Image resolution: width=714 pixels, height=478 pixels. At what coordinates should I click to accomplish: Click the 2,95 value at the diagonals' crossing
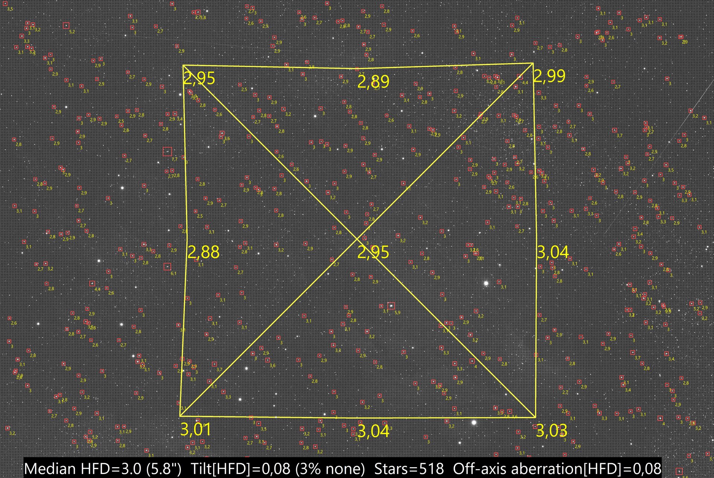coord(373,252)
